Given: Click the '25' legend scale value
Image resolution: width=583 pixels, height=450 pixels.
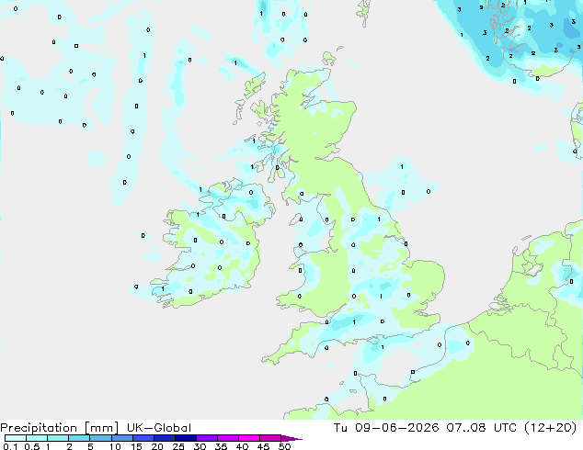Looking at the screenshot, I should [178, 446].
